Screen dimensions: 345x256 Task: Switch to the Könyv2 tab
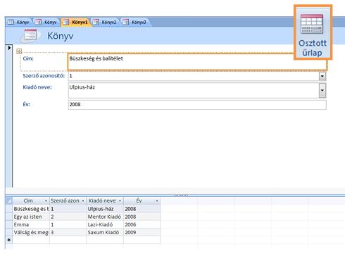pos(106,23)
